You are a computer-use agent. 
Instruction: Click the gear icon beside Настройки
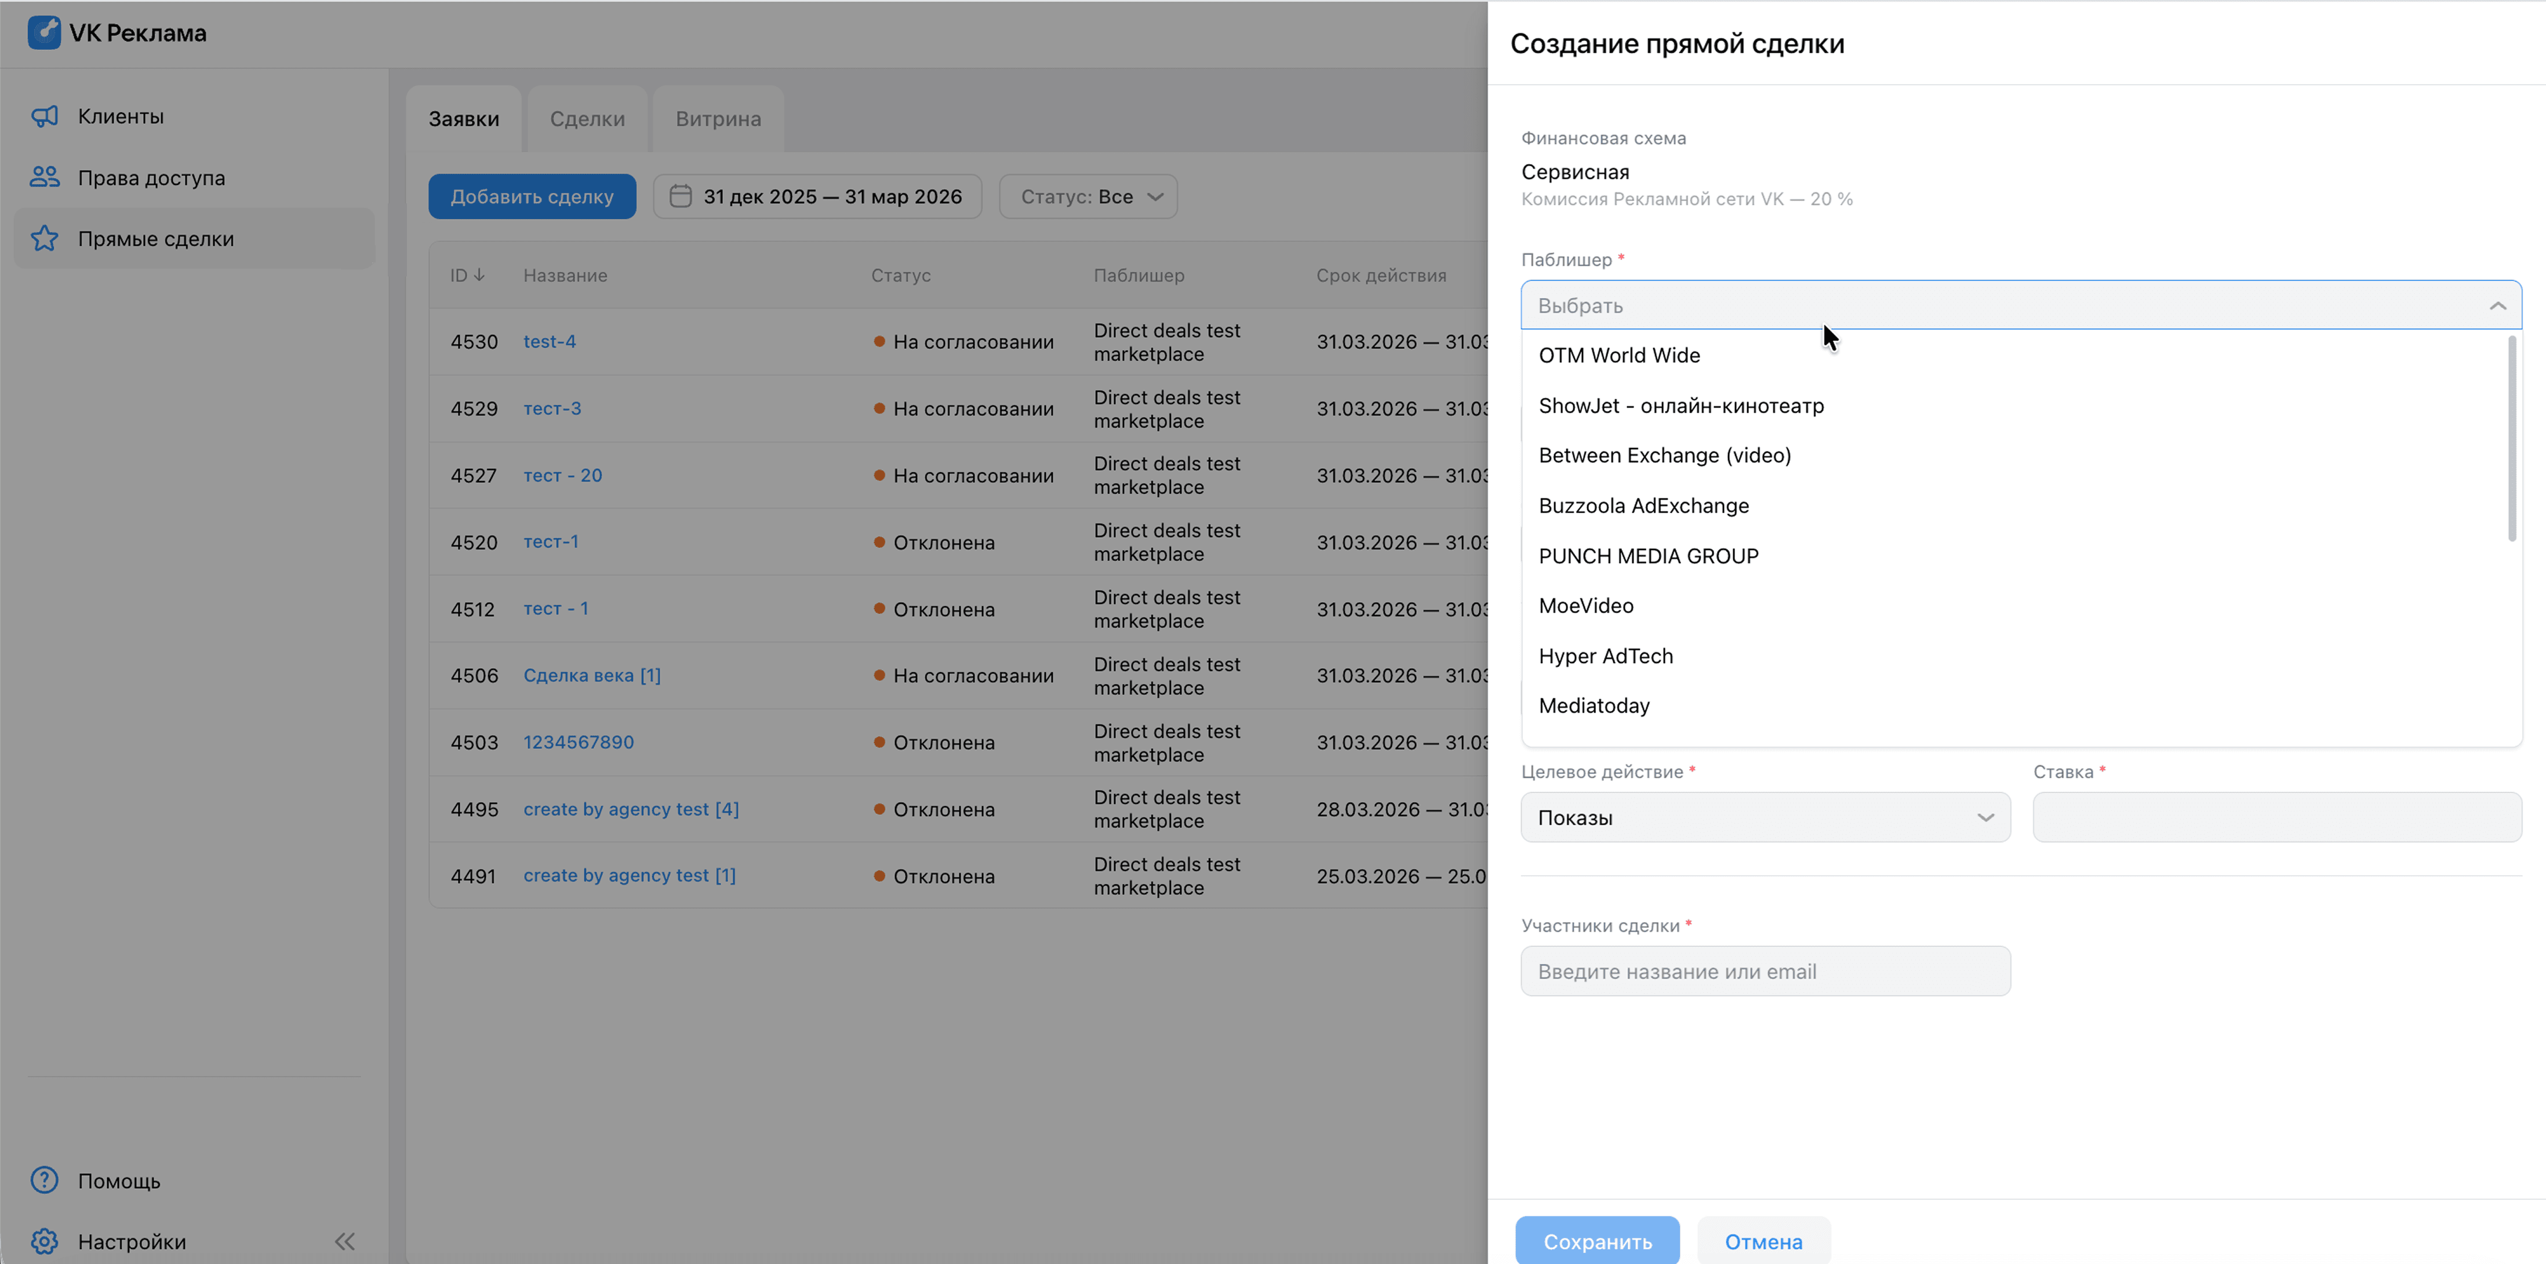[45, 1241]
